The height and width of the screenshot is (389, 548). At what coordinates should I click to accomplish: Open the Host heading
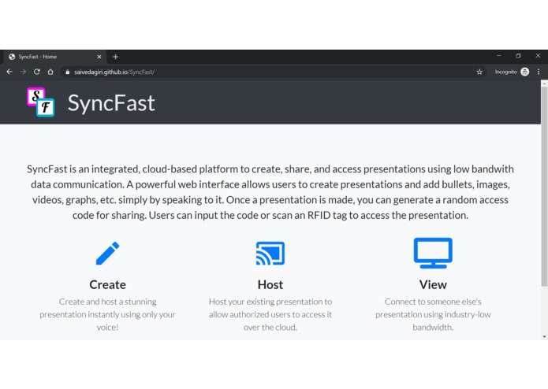click(270, 285)
